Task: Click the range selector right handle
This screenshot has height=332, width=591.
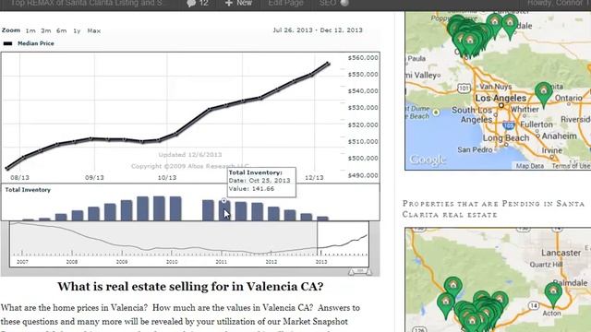Action: (368, 271)
